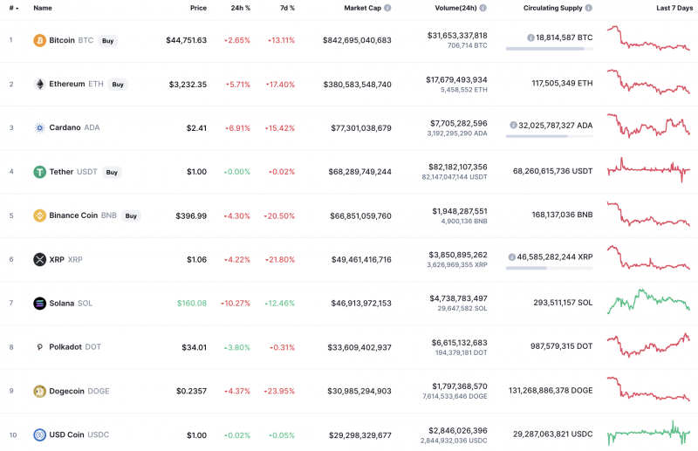Click the Circulating Supply info icon
698x451 pixels.
point(589,8)
